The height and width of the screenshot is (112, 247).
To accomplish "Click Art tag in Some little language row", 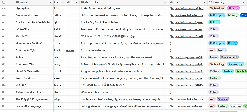I will click(x=212, y=106).
